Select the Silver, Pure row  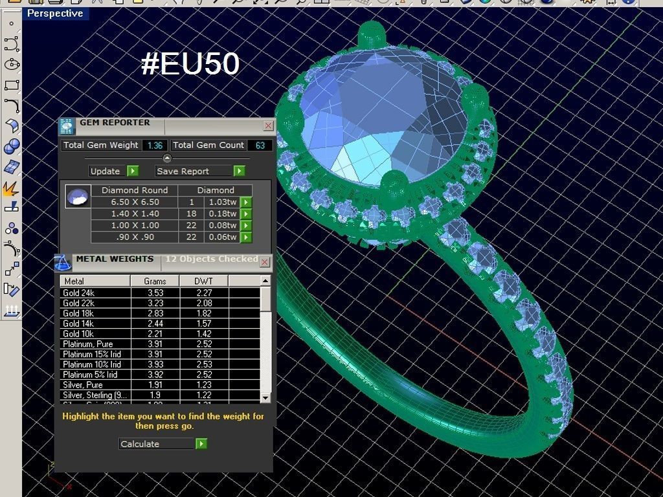[x=160, y=384]
